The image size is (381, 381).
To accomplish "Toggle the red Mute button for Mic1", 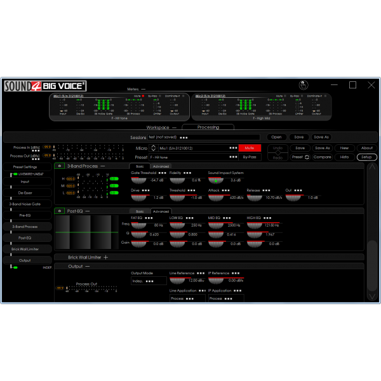I will pos(250,148).
